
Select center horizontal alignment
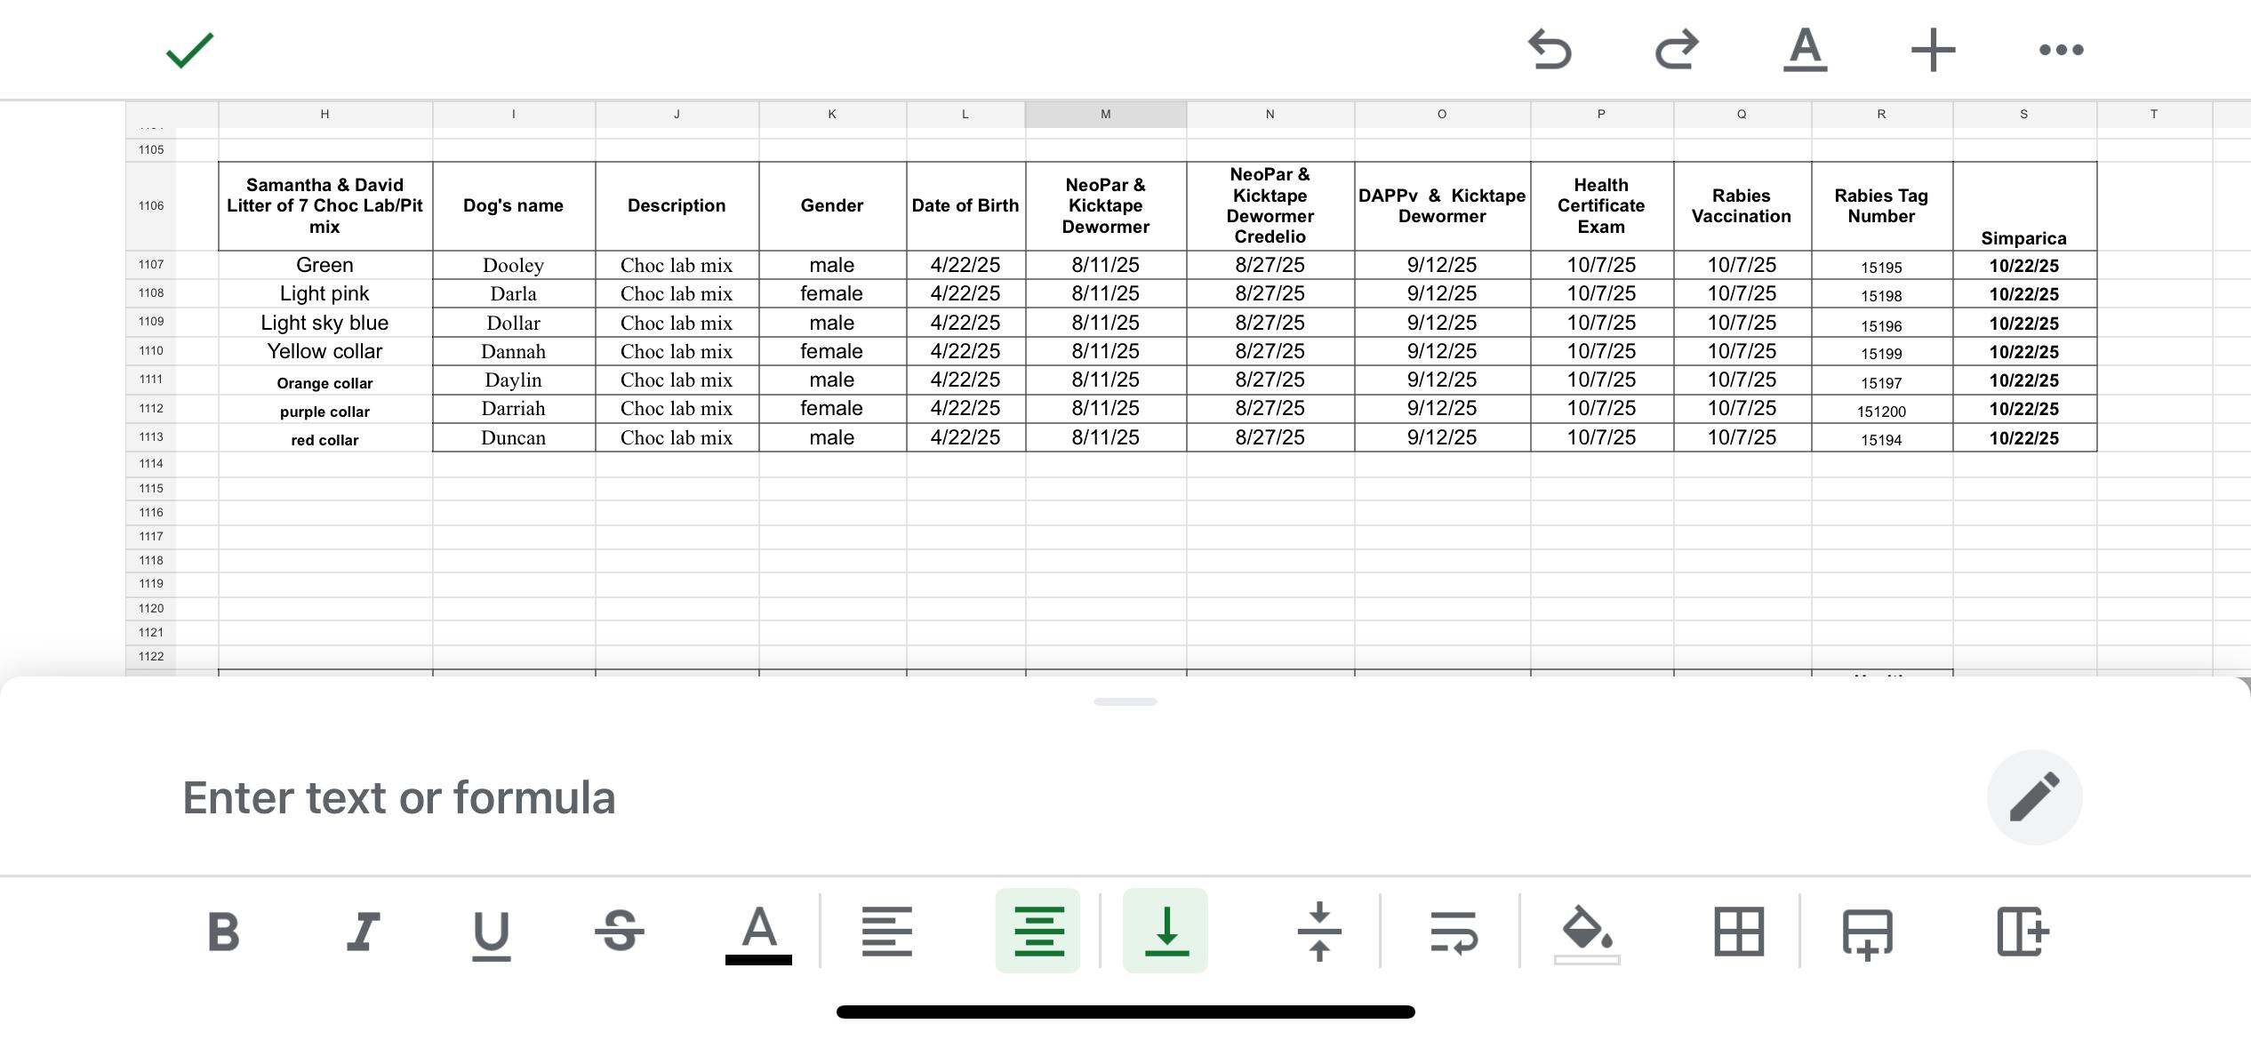[x=1037, y=932]
